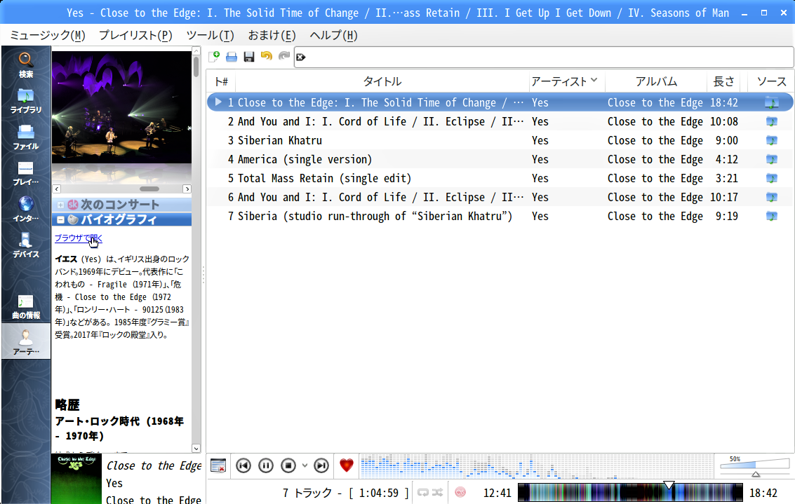Save the playlist with the floppy icon
Screen dimensions: 795x504
tap(249, 57)
